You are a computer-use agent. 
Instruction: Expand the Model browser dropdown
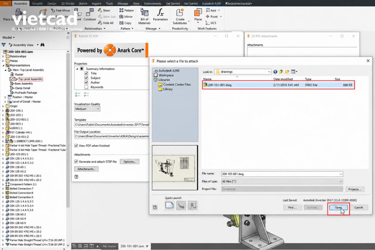pos(9,37)
